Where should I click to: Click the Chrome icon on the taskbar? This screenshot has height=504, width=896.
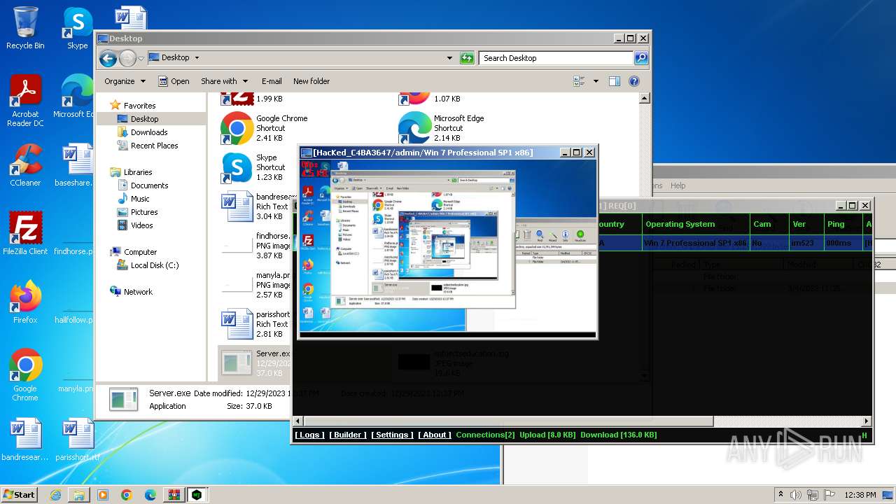[x=126, y=495]
